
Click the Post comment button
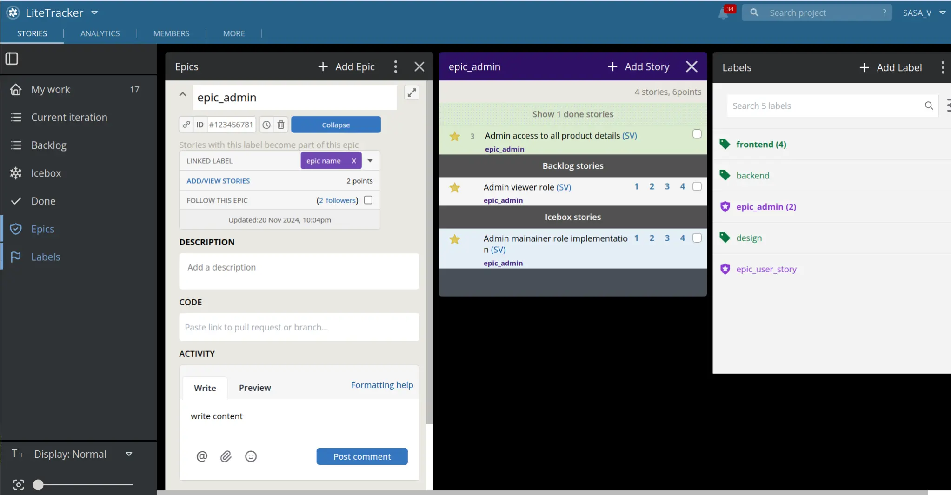click(x=362, y=456)
